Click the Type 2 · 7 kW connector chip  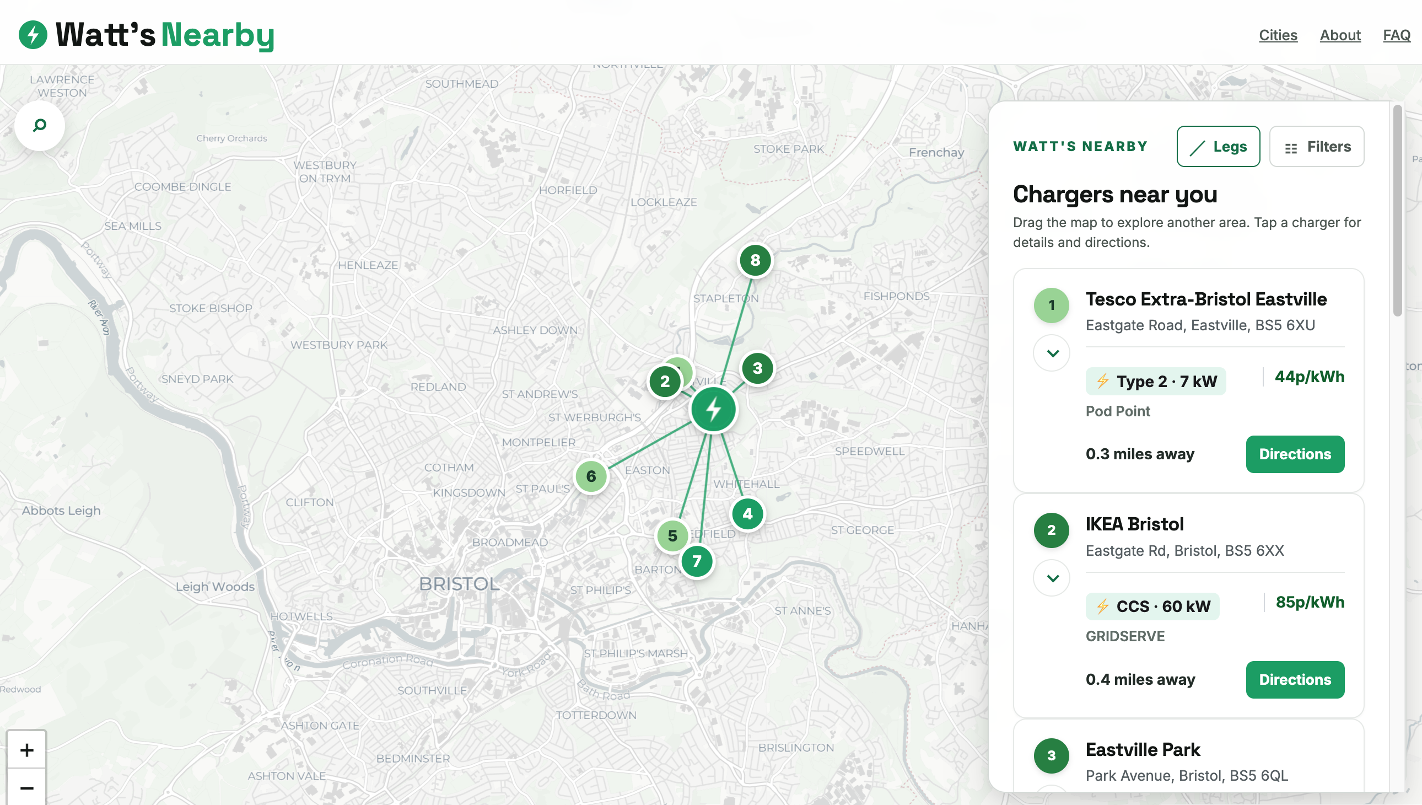(1156, 382)
